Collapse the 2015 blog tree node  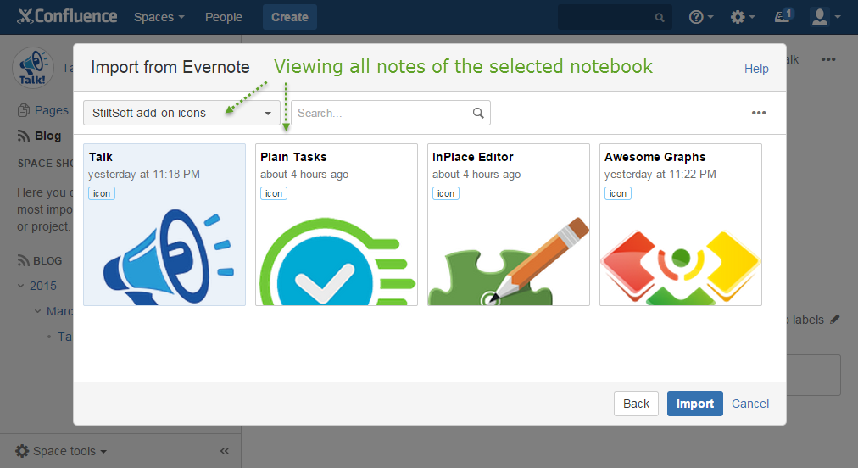pyautogui.click(x=21, y=286)
